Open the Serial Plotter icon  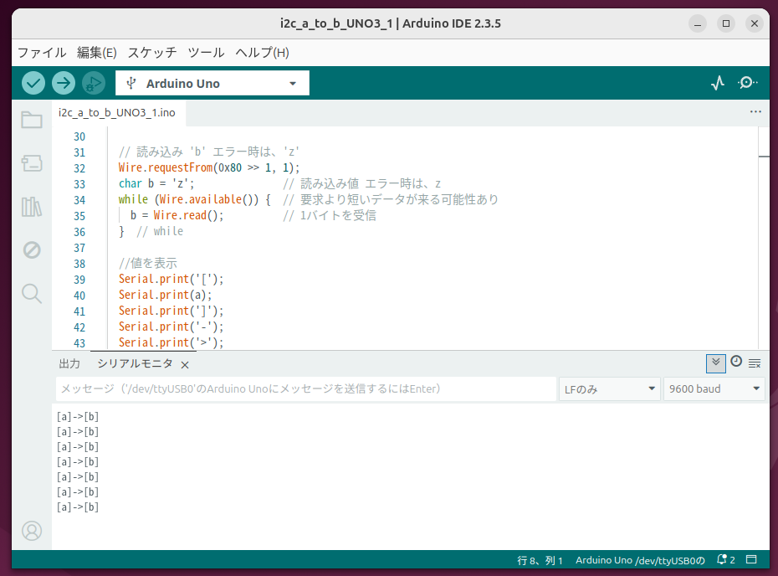pyautogui.click(x=717, y=83)
